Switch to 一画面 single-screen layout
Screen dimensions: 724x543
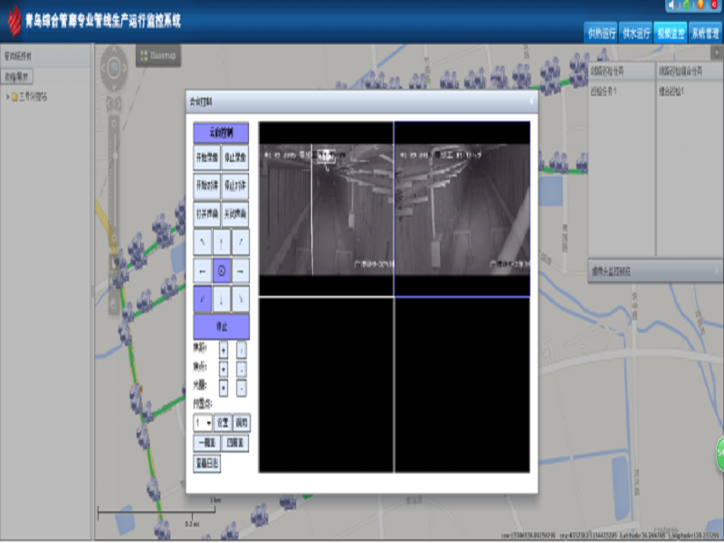click(x=207, y=443)
